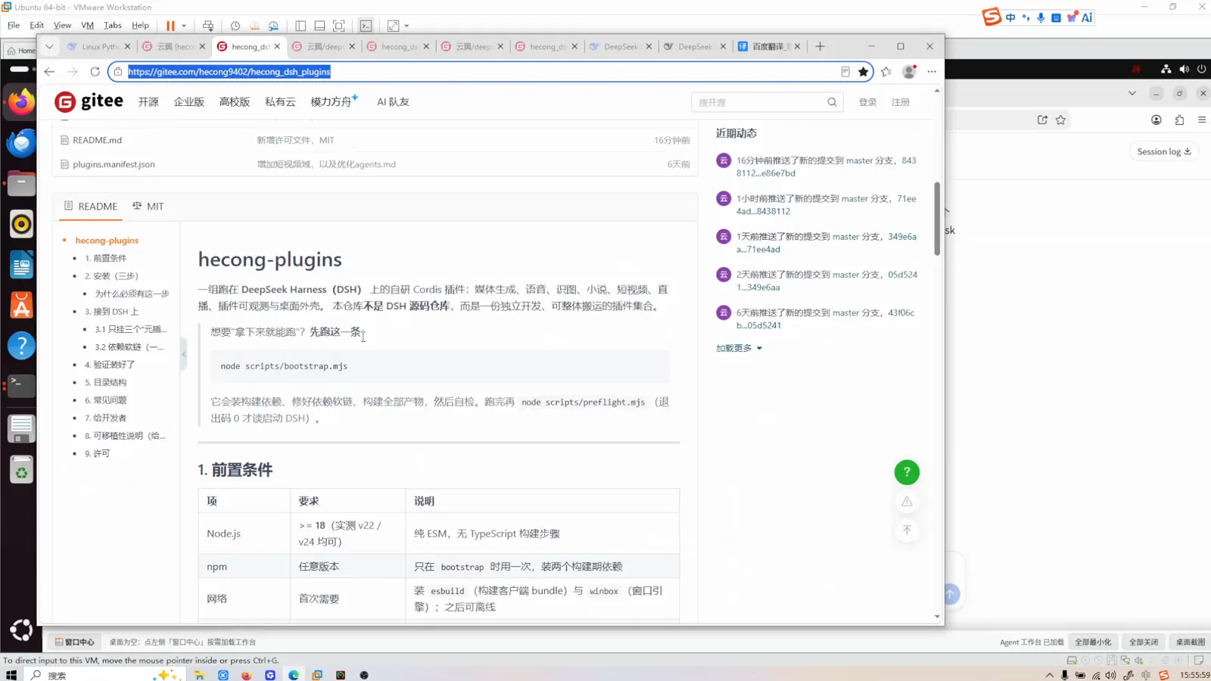Click the Sogou input microphone icon
1211x681 pixels.
pos(1041,17)
